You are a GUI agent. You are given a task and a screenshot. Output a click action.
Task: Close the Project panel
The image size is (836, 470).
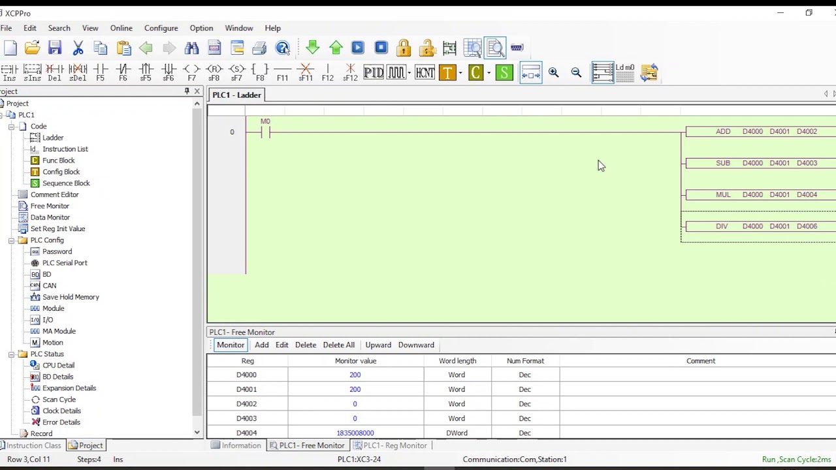coord(197,91)
